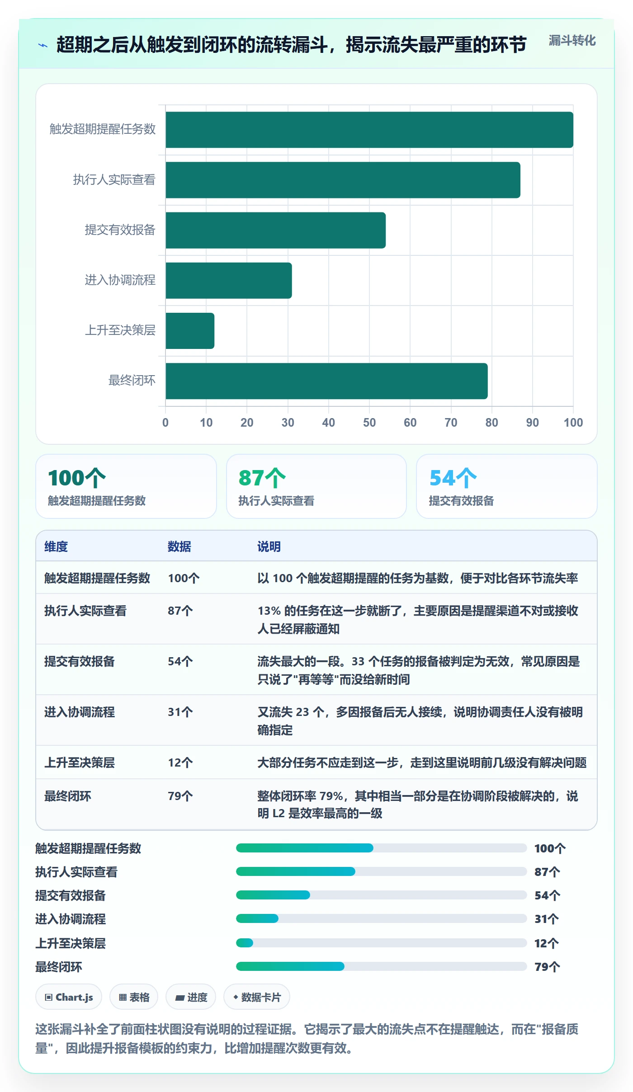This screenshot has width=633, height=1092.
Task: Click the 执行人实际查看 chart bar
Action: [343, 180]
